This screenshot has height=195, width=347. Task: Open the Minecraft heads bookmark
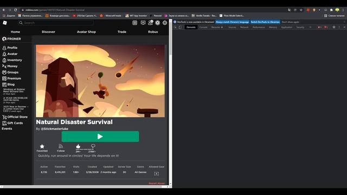pyautogui.click(x=111, y=16)
